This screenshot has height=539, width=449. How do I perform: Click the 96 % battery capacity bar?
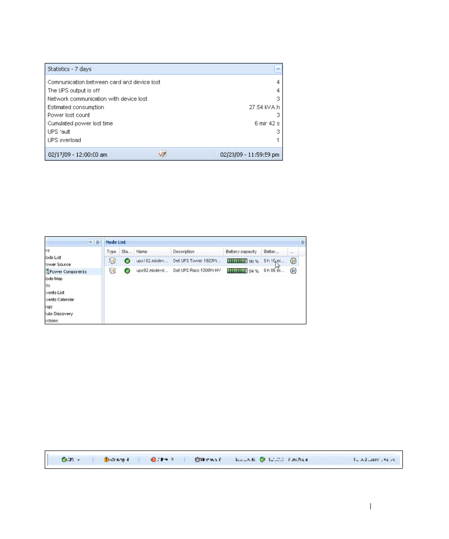click(x=237, y=261)
